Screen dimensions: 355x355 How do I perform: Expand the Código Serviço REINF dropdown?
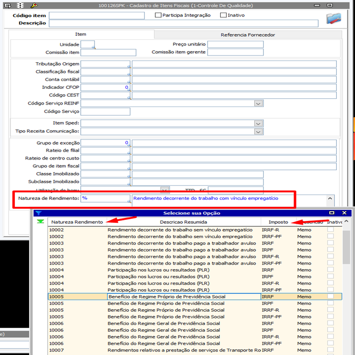(258, 104)
